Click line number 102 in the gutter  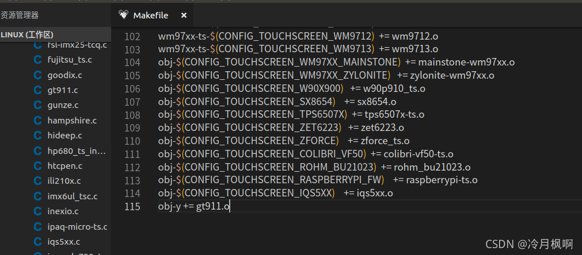pos(132,37)
